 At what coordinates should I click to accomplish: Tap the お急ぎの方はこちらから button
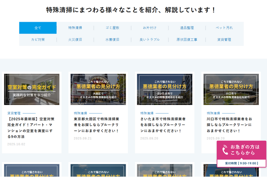click(241, 150)
